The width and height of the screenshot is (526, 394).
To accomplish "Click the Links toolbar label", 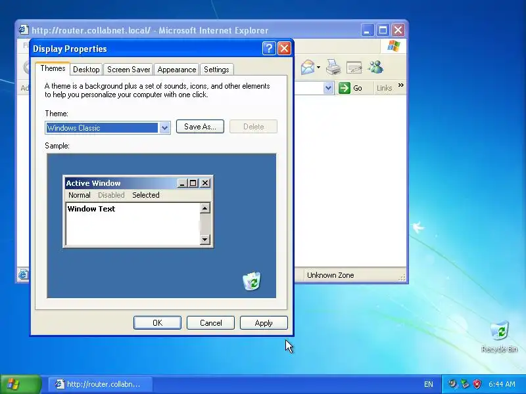I will [384, 88].
